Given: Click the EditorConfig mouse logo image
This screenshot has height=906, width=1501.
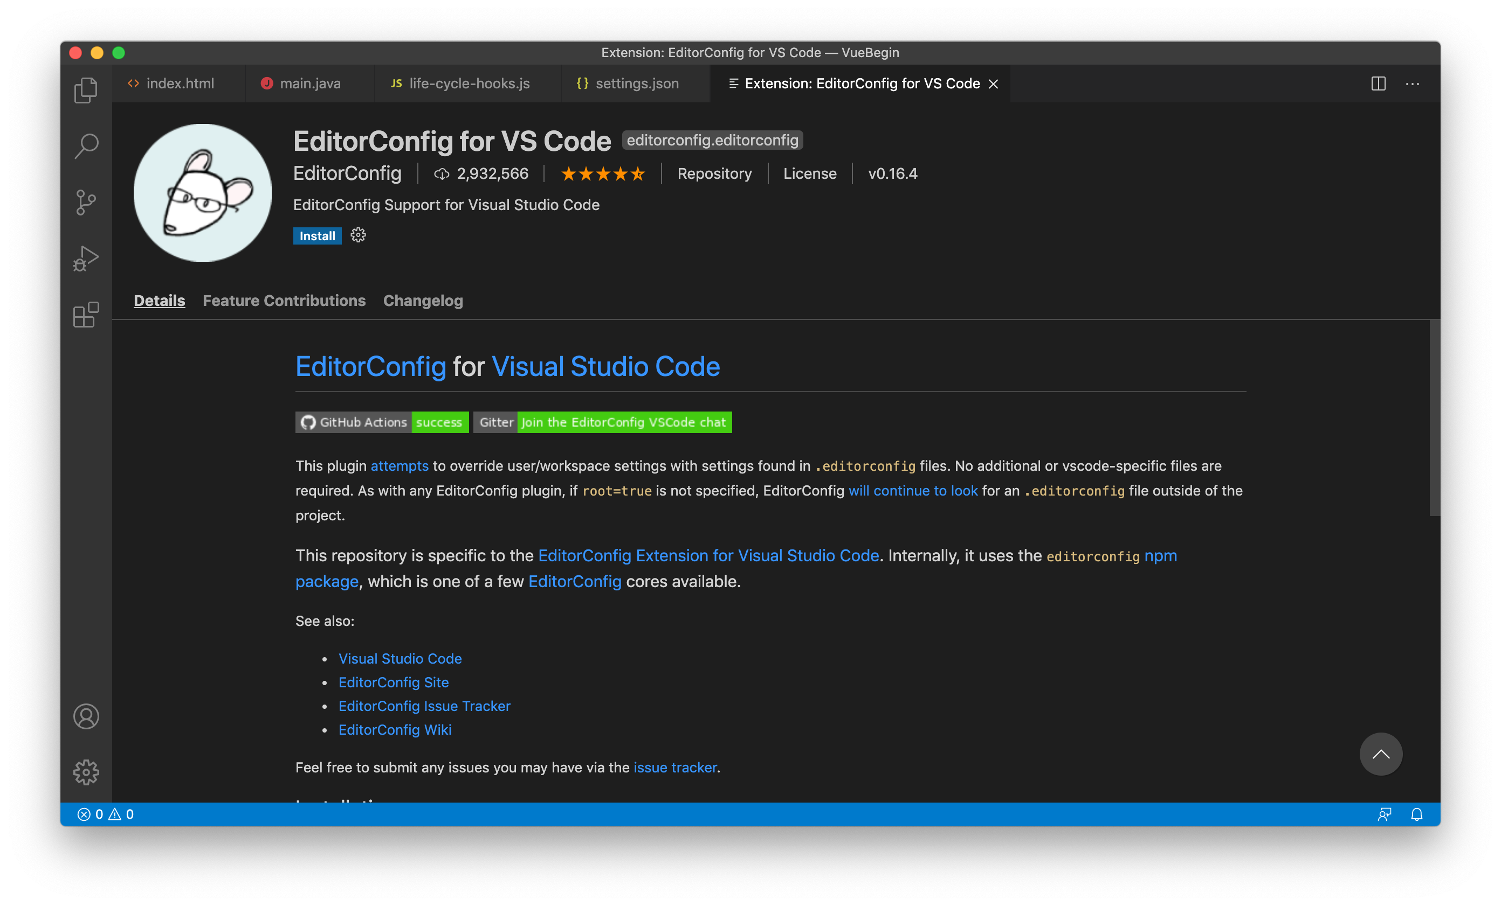Looking at the screenshot, I should (x=202, y=193).
